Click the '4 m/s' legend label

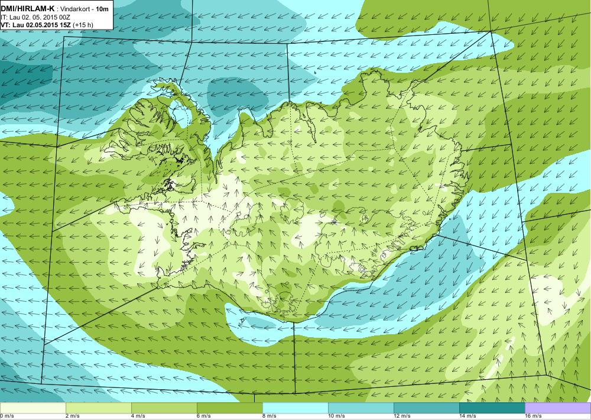[138, 416]
